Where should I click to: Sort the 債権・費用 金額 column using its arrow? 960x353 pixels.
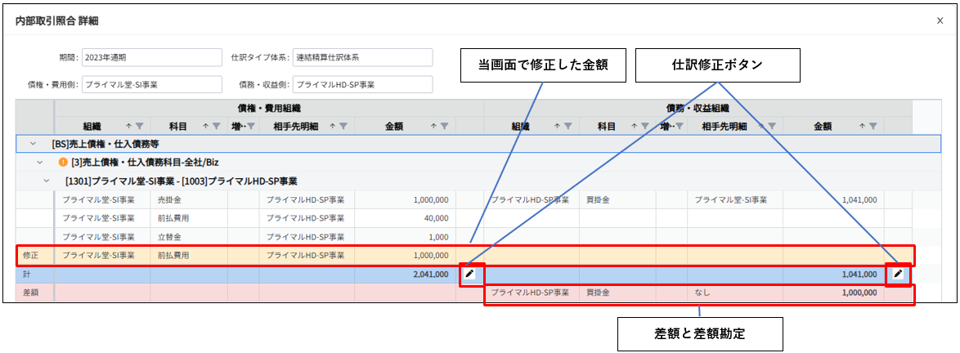432,126
